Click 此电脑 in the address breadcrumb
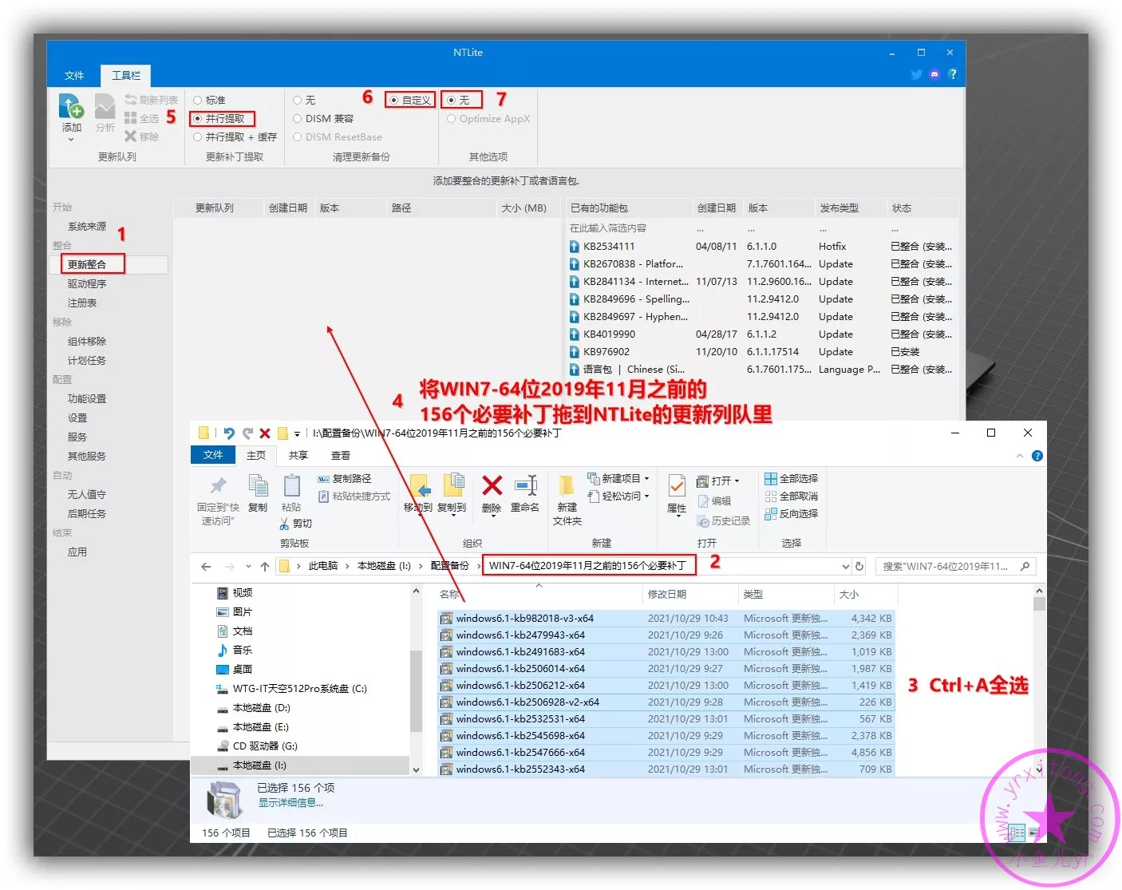The image size is (1122, 890). coord(323,566)
